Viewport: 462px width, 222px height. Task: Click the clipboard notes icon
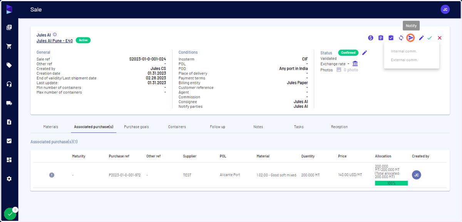point(381,38)
